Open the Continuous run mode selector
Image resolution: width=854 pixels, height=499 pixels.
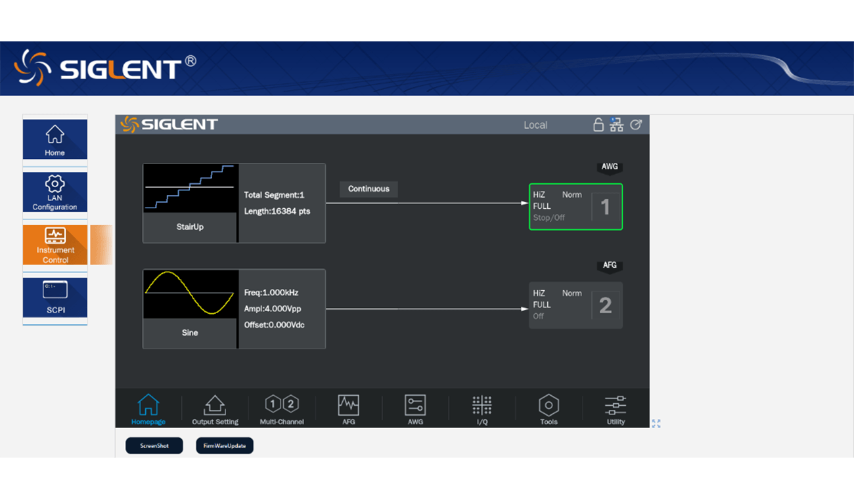[369, 189]
